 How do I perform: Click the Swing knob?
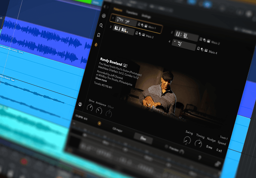coord(187,141)
